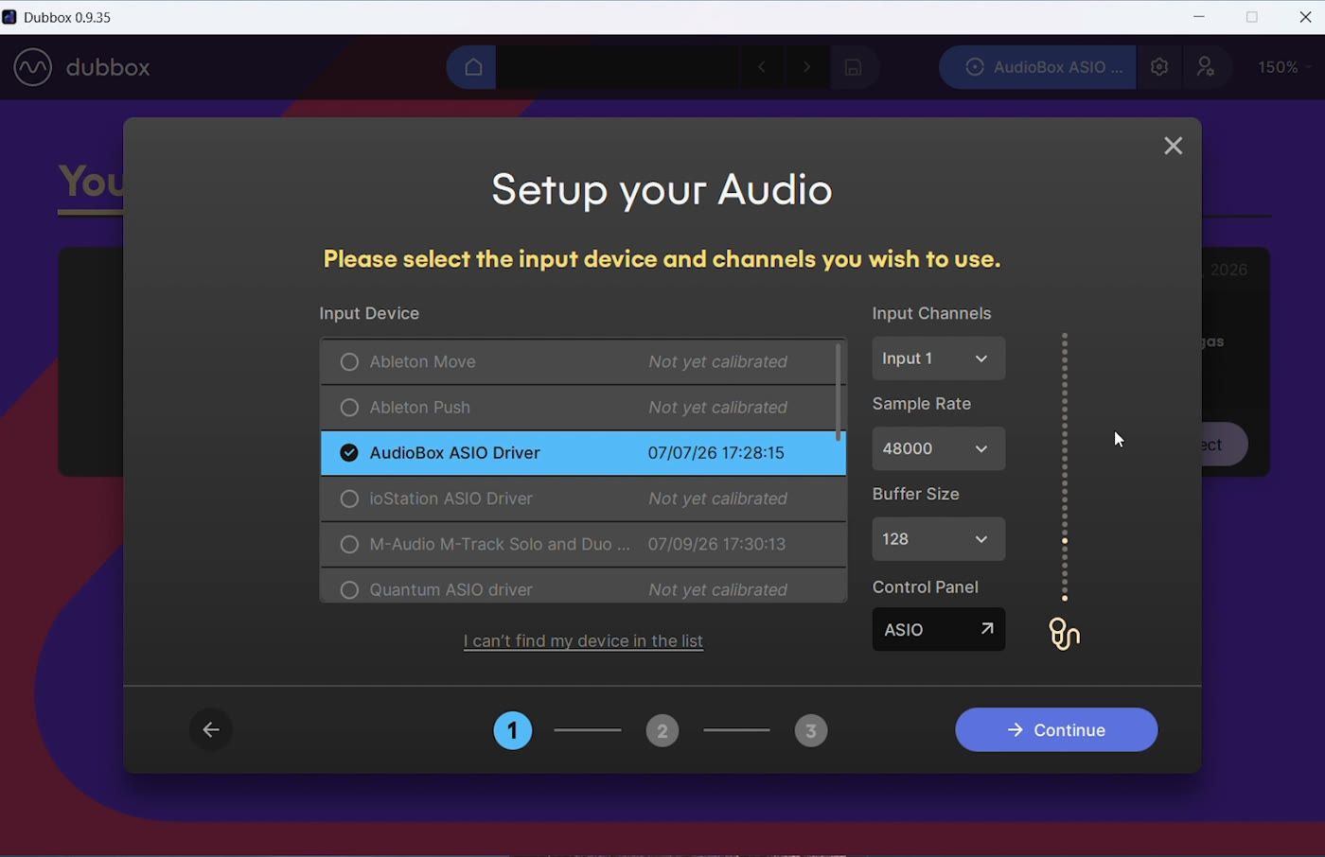The height and width of the screenshot is (857, 1325).
Task: Toggle the AudioBox ASIO Driver checked radio
Action: click(x=349, y=453)
